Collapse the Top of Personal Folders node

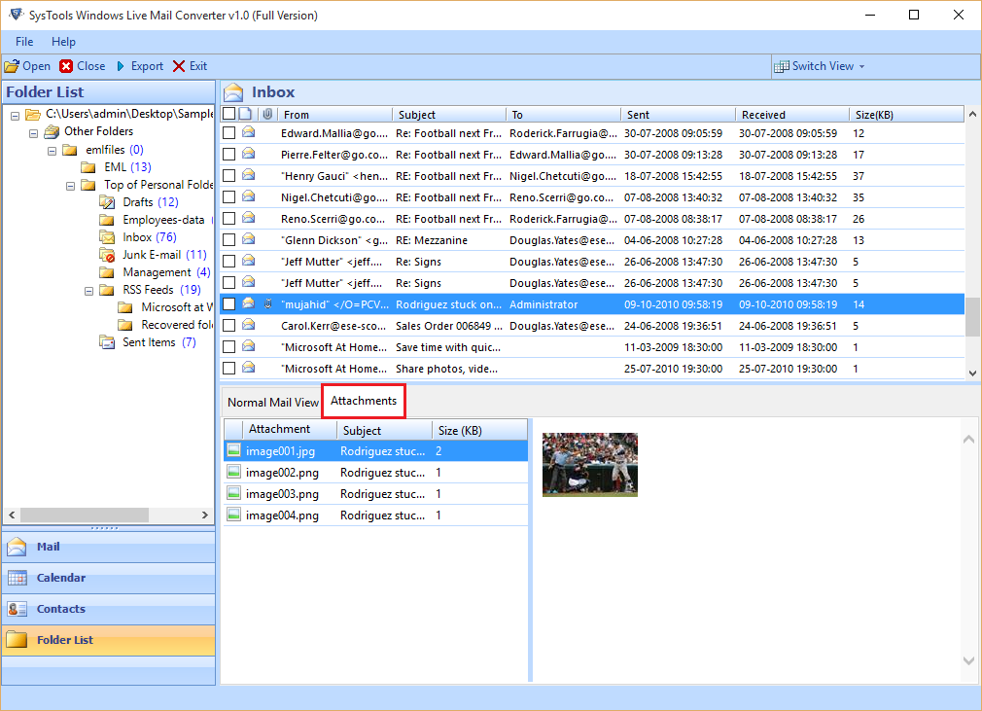click(71, 186)
